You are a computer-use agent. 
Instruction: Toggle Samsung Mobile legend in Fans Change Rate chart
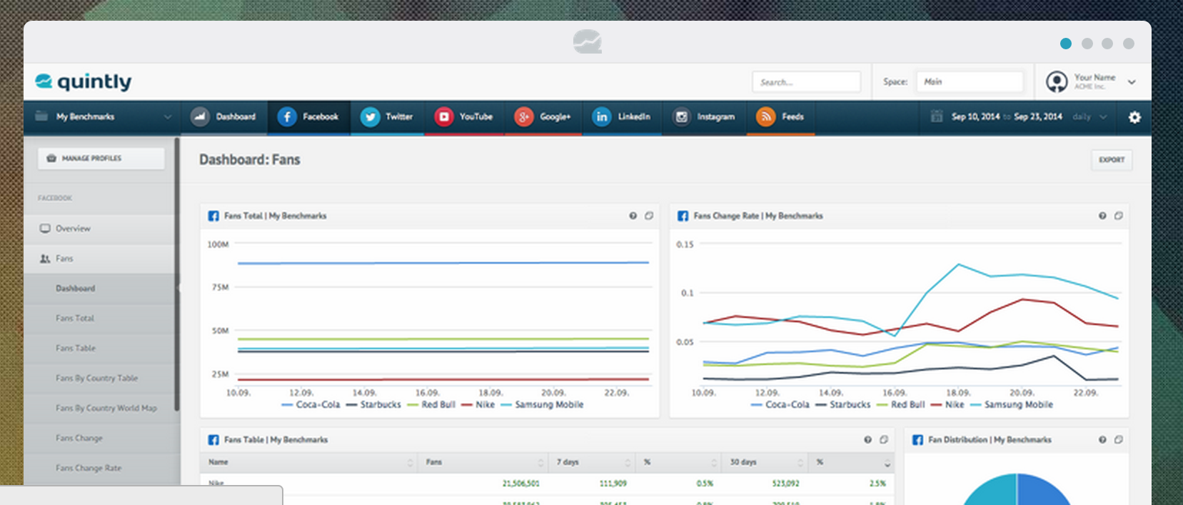(1012, 405)
